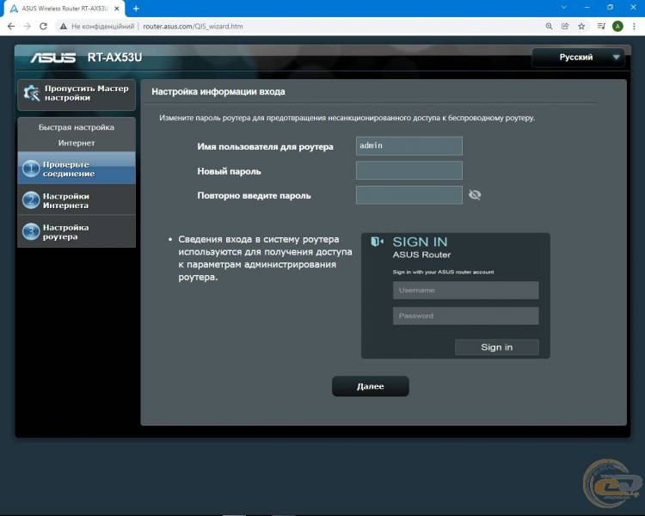Click the step 3 number circle icon

31,231
